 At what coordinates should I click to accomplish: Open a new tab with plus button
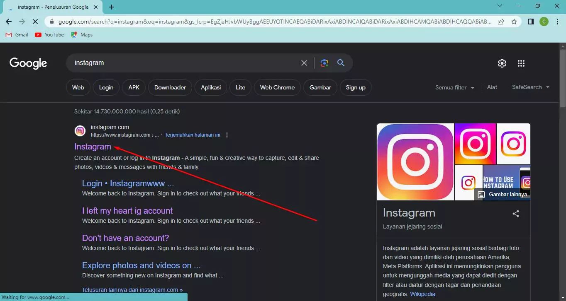(x=112, y=7)
